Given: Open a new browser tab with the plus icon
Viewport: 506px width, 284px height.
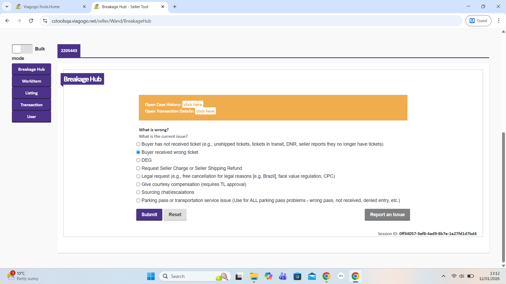Looking at the screenshot, I should pos(175,7).
